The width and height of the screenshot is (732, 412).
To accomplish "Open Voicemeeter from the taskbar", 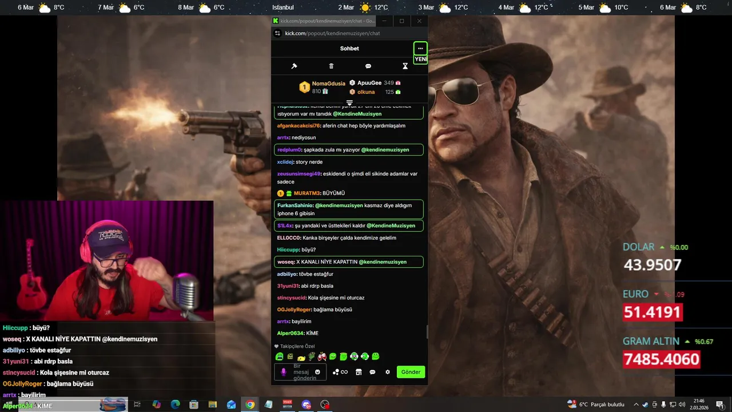I will tap(287, 405).
